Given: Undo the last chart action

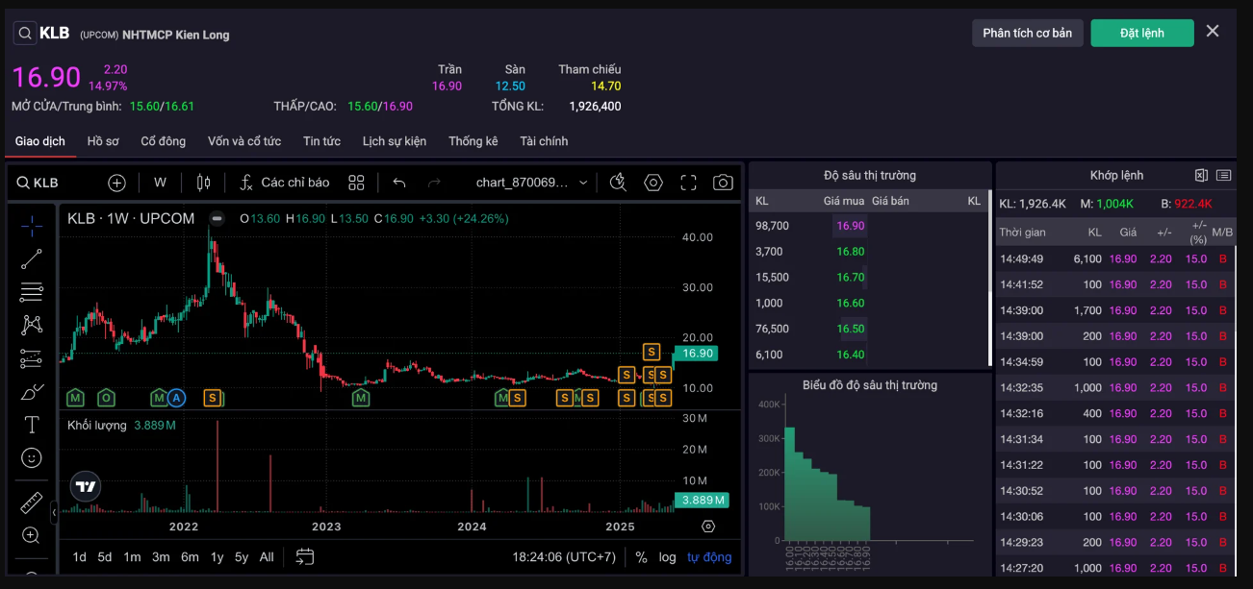Looking at the screenshot, I should tap(399, 183).
